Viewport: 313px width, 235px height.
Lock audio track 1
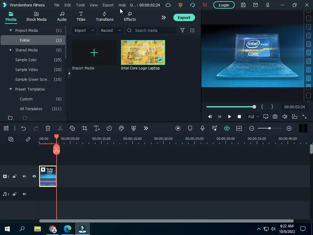[15, 194]
